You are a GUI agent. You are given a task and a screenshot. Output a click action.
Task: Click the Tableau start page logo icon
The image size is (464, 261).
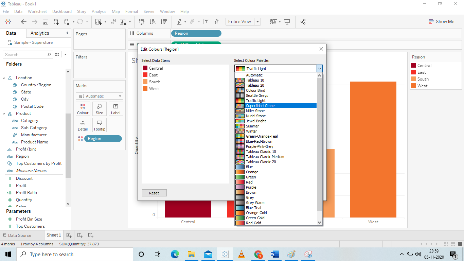[x=8, y=22]
